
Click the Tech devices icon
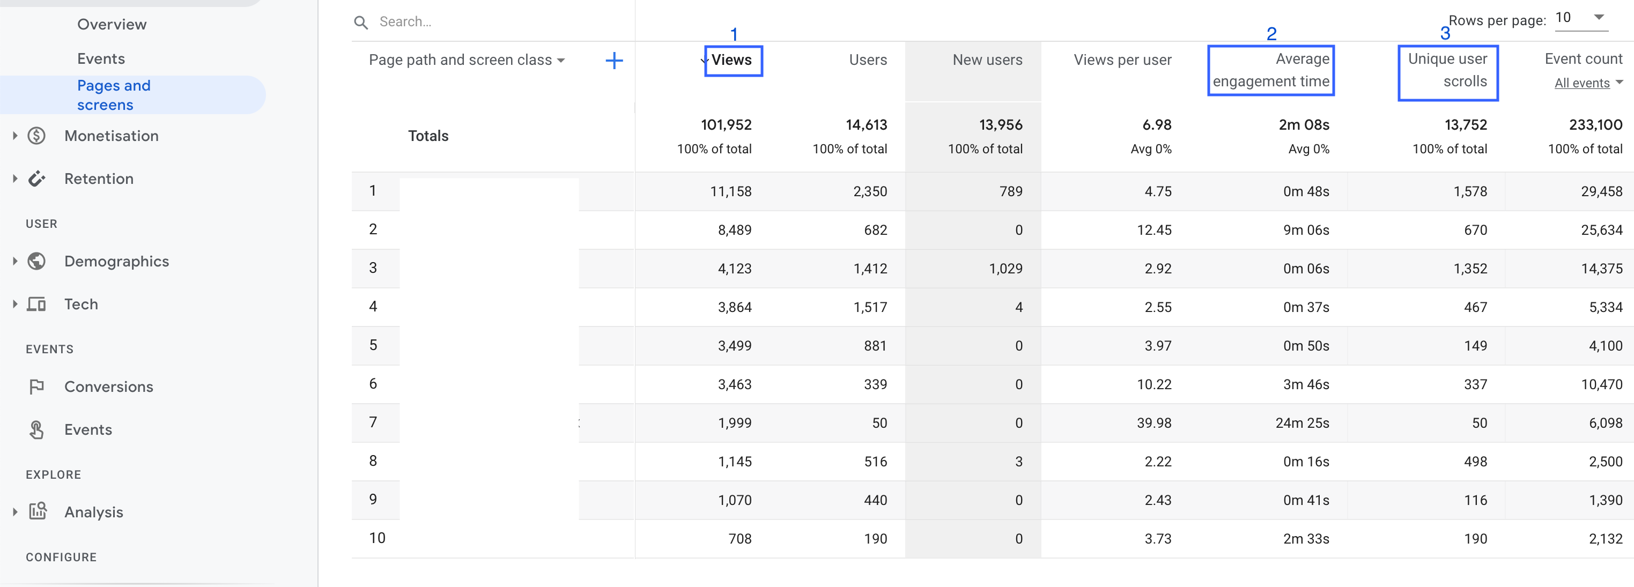(x=37, y=304)
